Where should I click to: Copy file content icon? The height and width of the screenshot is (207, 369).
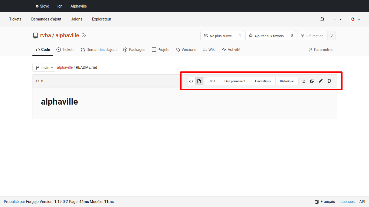(312, 81)
